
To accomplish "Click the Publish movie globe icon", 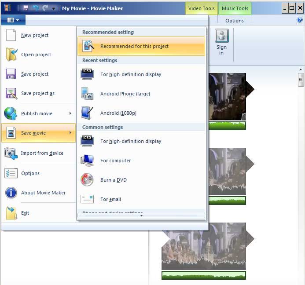I will coord(11,113).
